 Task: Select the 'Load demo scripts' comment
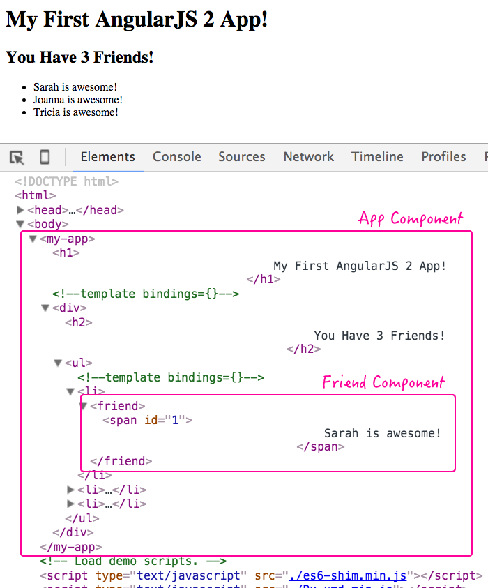click(x=133, y=561)
